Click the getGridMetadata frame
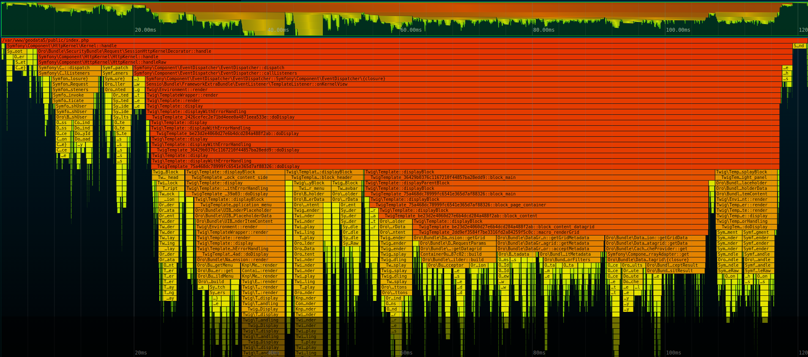 pyautogui.click(x=550, y=238)
